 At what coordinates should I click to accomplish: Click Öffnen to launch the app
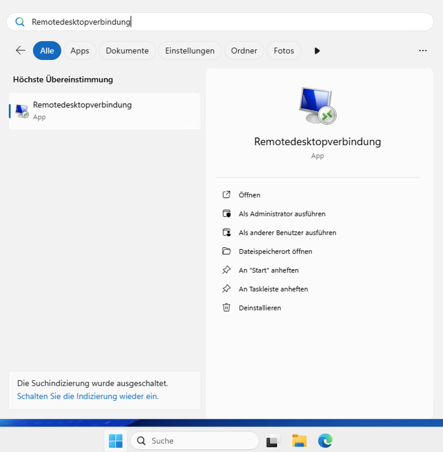click(249, 195)
